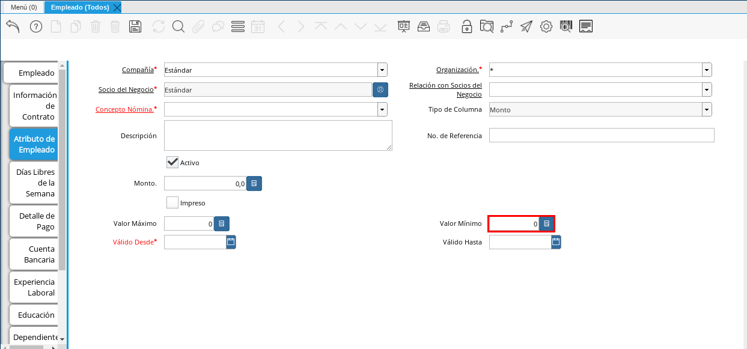This screenshot has height=349, width=747.
Task: Open Educación side tab
Action: click(x=34, y=315)
